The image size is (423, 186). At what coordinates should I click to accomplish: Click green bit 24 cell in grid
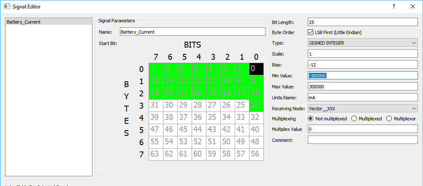tap(256, 105)
